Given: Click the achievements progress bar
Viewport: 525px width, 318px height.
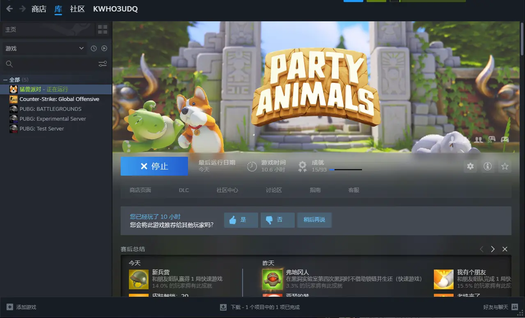Looking at the screenshot, I should (345, 169).
